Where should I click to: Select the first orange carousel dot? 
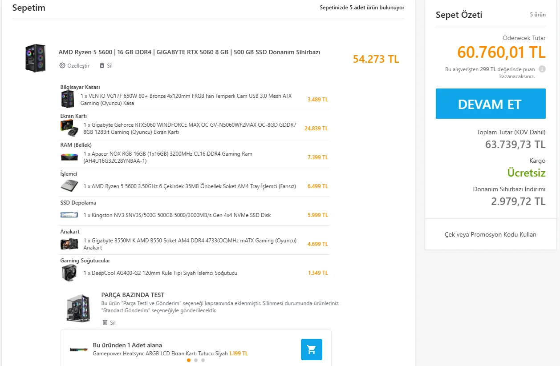coord(189,360)
